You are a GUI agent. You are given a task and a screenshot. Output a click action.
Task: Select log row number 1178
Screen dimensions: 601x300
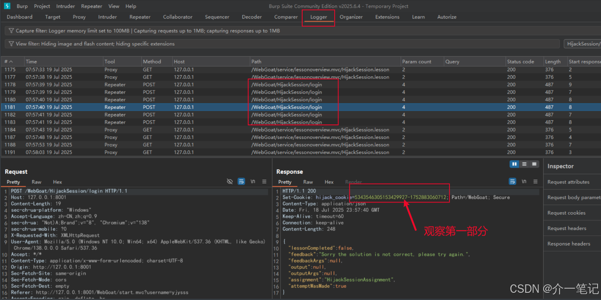[300, 84]
